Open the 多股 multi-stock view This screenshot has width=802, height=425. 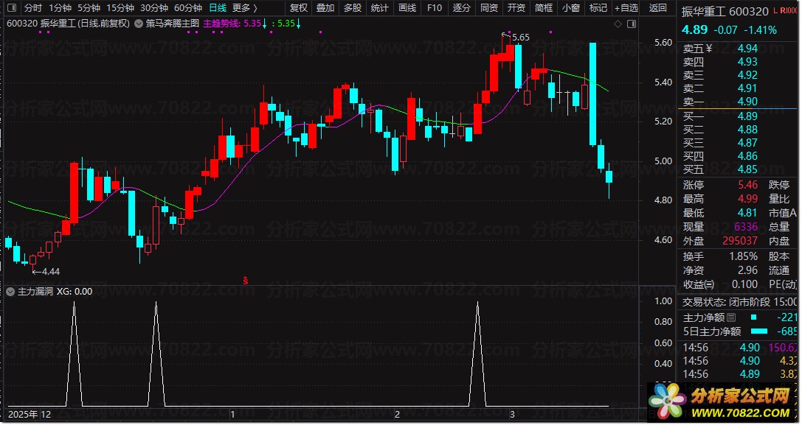coord(353,7)
